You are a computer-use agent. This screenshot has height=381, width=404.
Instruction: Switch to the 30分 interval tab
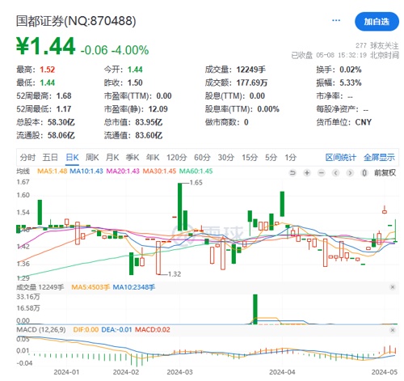coord(226,158)
